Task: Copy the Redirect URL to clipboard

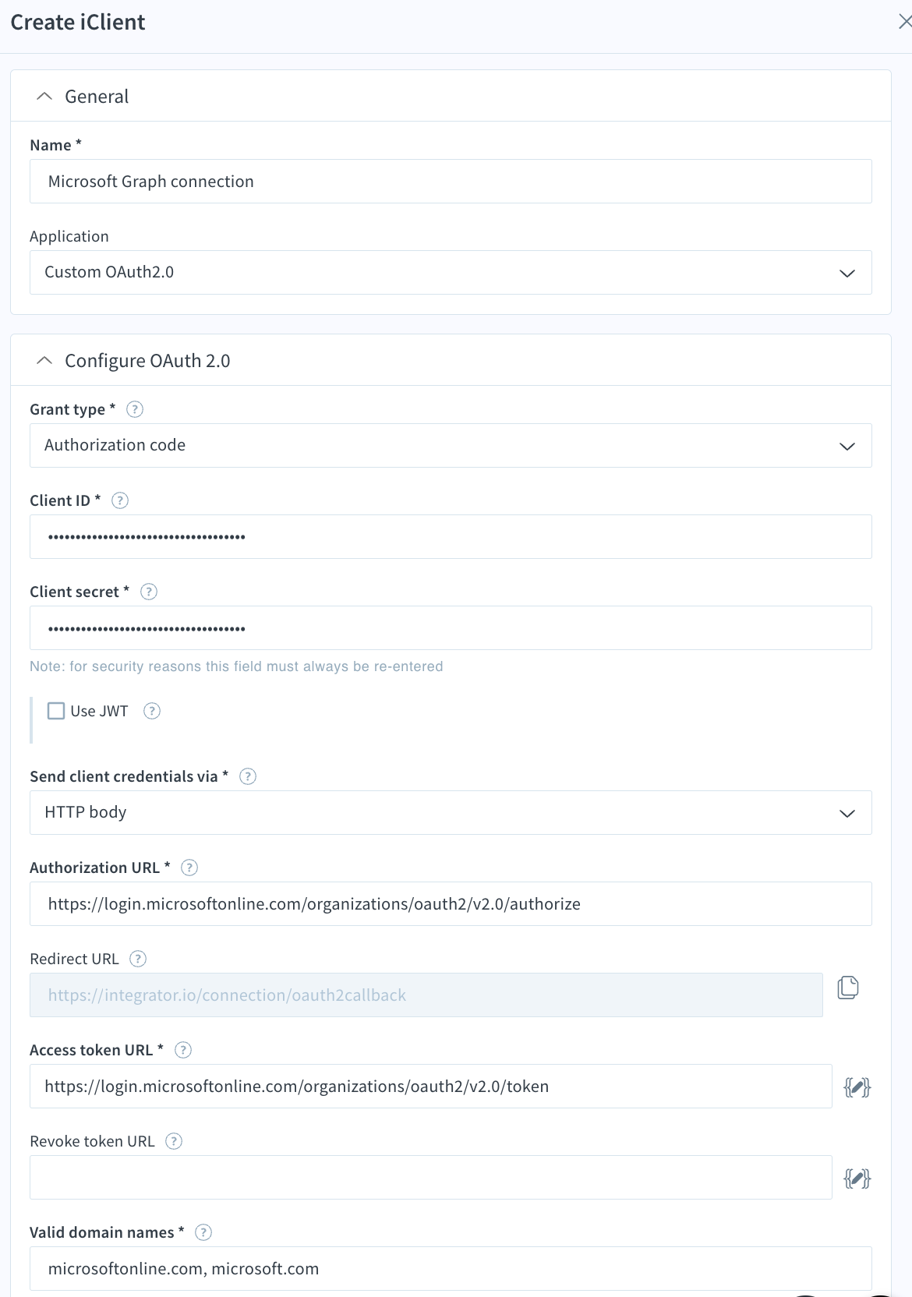Action: tap(848, 987)
